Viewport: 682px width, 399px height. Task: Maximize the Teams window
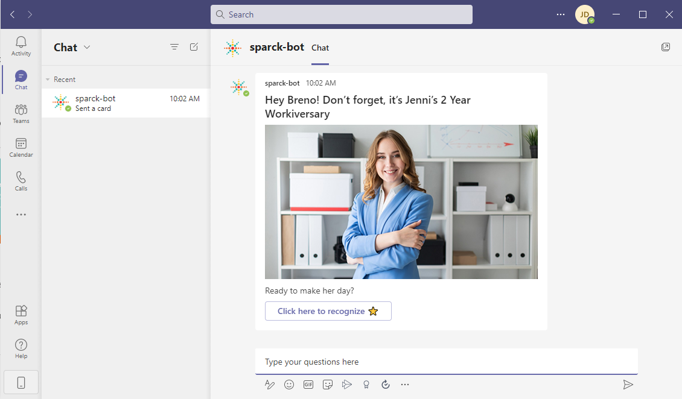tap(642, 14)
